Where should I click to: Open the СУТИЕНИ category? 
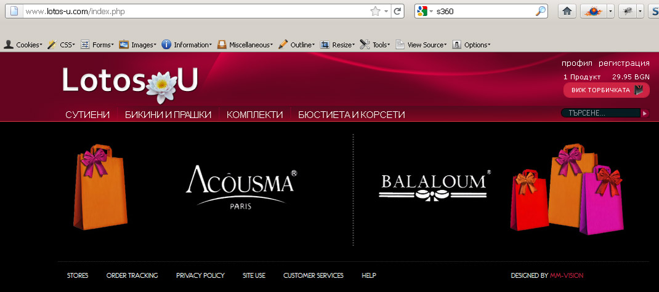87,114
